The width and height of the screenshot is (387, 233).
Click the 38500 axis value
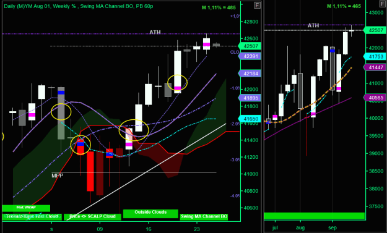[x=376, y=171]
